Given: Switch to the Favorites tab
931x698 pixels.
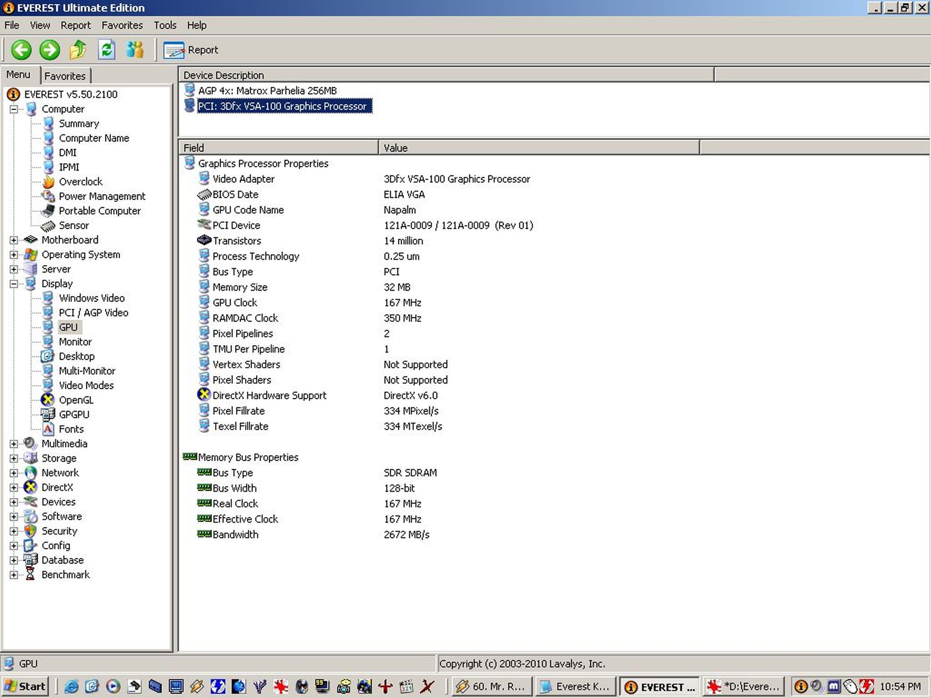Looking at the screenshot, I should [65, 76].
